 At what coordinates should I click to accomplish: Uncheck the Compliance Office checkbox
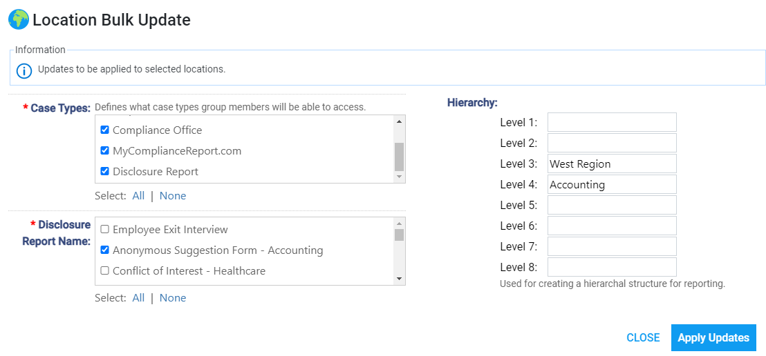point(104,130)
